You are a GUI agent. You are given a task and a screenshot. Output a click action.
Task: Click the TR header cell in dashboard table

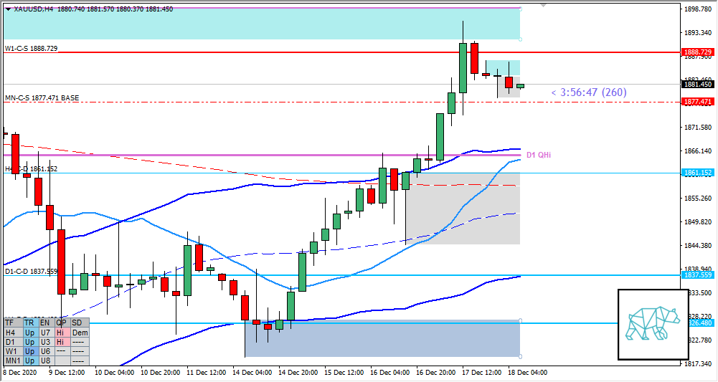pos(29,323)
